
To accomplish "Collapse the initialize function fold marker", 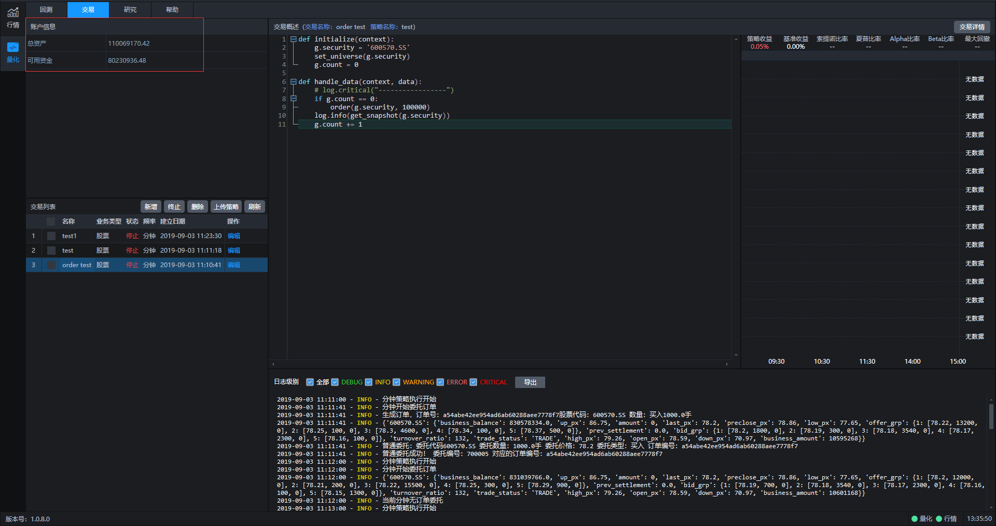I will pos(294,39).
